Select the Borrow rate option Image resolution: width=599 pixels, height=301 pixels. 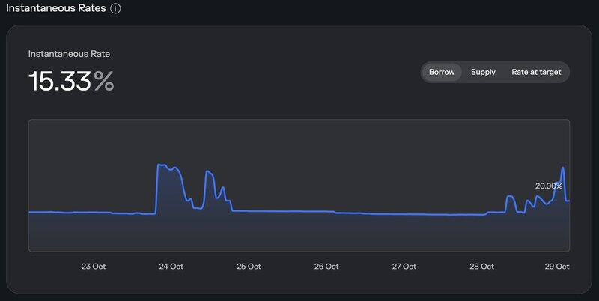coord(442,72)
